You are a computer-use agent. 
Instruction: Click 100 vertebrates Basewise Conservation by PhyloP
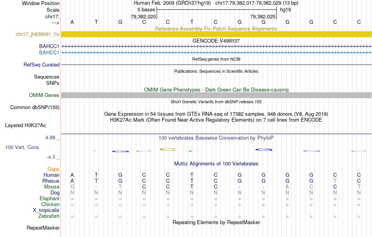[216, 138]
